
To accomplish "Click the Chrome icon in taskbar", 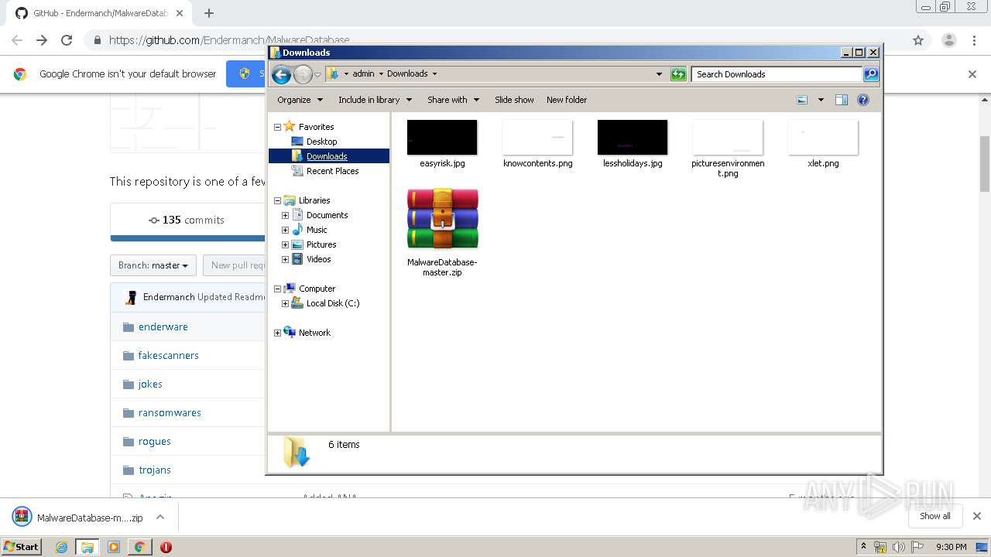I will point(139,547).
